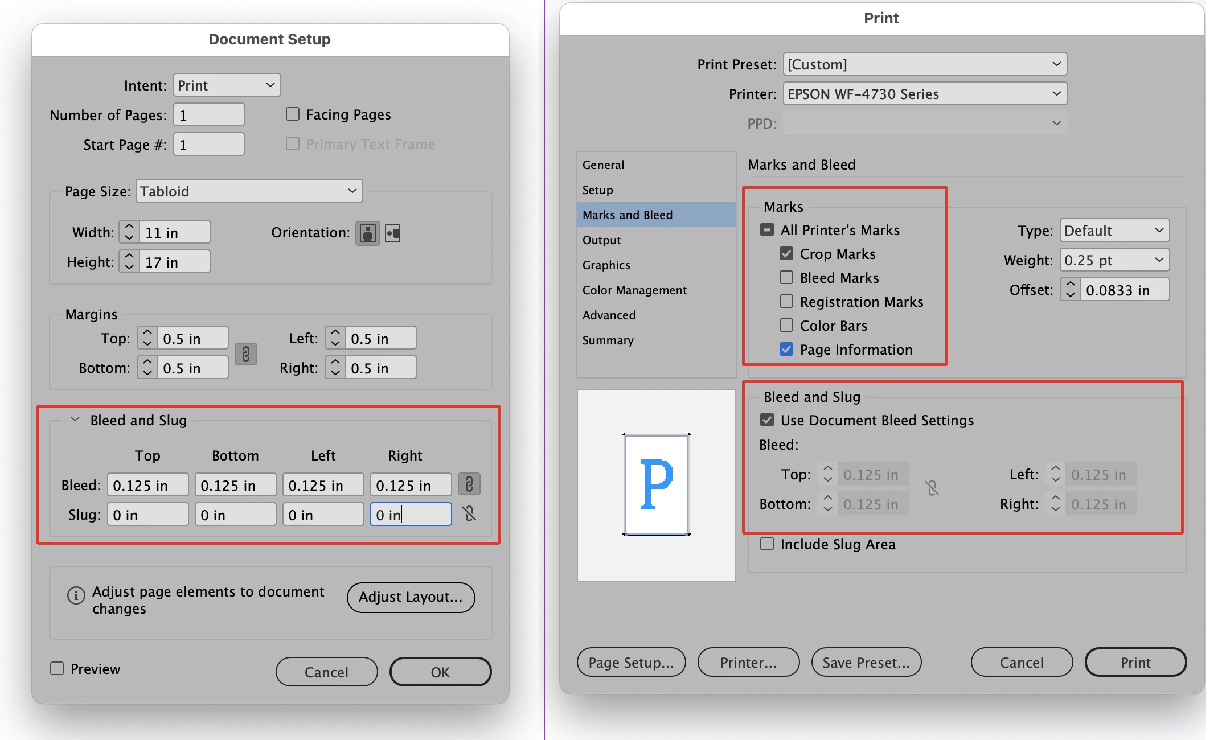Select portrait orientation icon

point(368,233)
